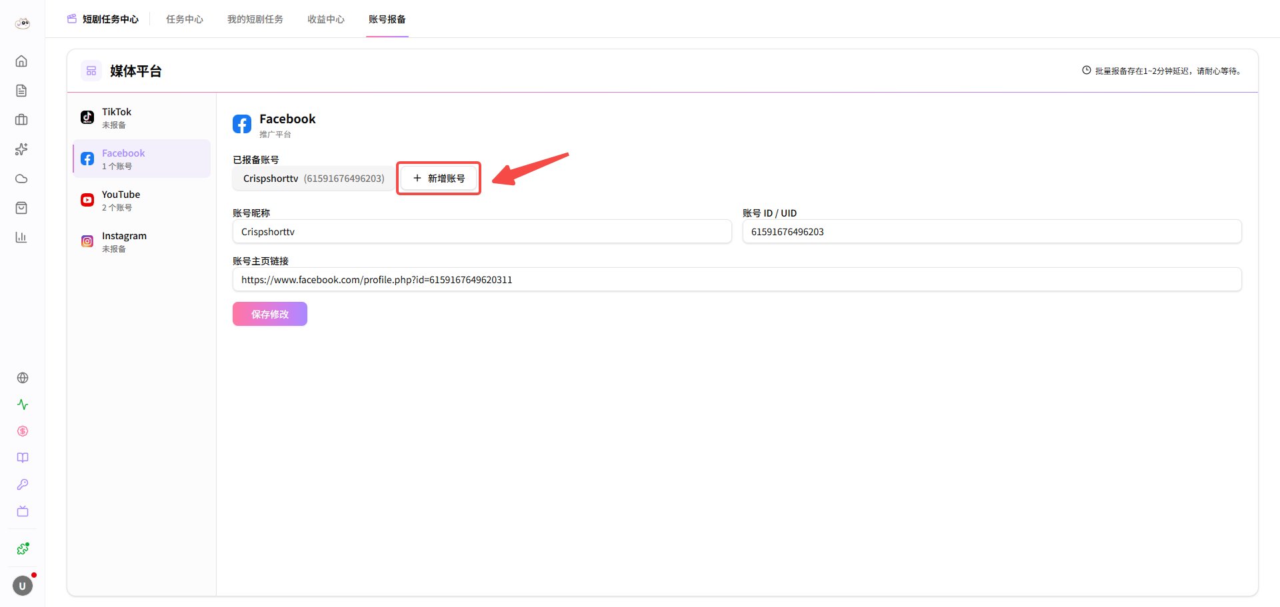
Task: Click the 批量报备 delay notice text
Action: point(1169,71)
